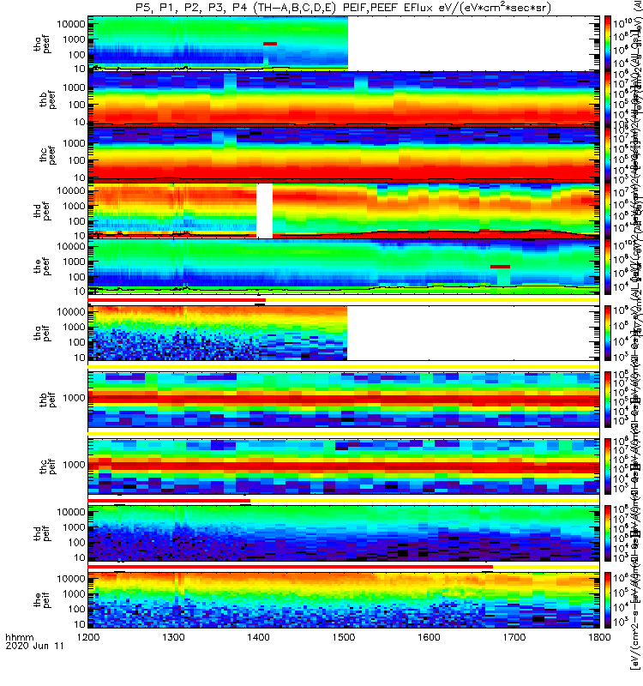
Task: Click the 'thb peif' axis label
Action: (48, 400)
